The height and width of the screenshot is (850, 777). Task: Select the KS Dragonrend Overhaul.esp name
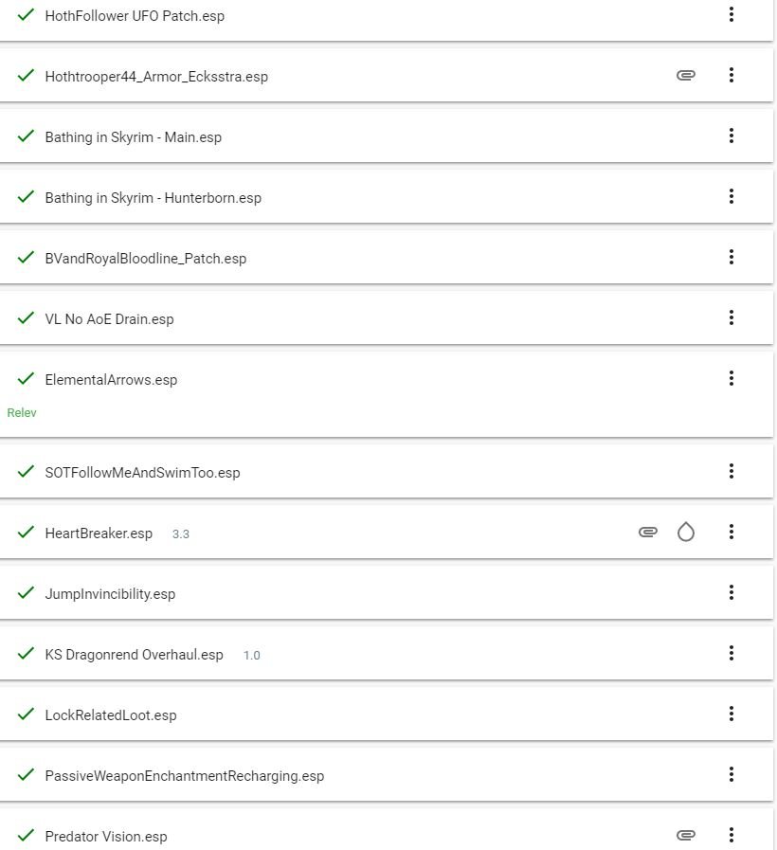(134, 656)
